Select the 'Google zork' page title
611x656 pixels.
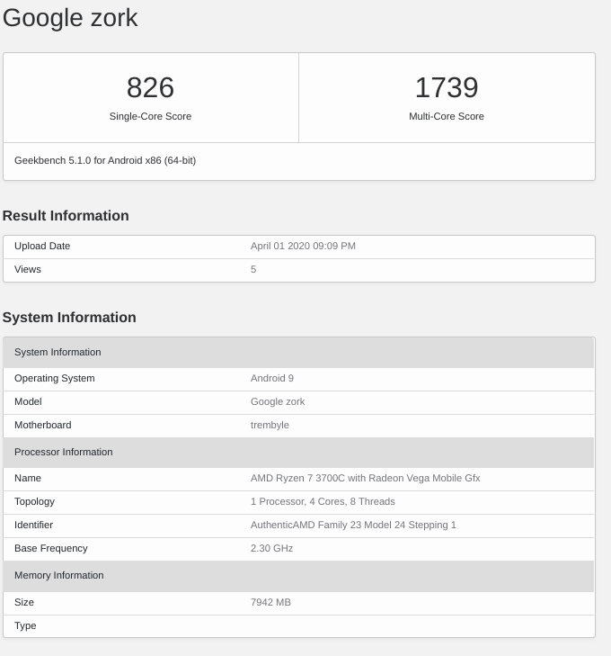[x=70, y=18]
